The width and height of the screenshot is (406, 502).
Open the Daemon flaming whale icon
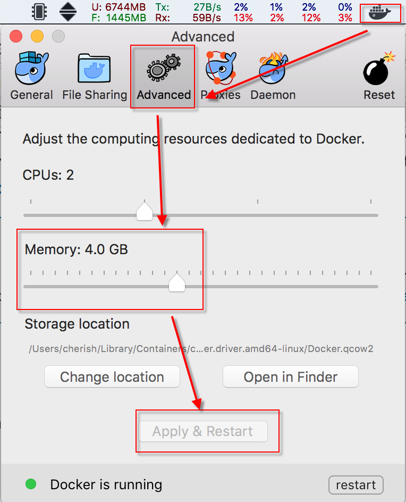(x=273, y=69)
